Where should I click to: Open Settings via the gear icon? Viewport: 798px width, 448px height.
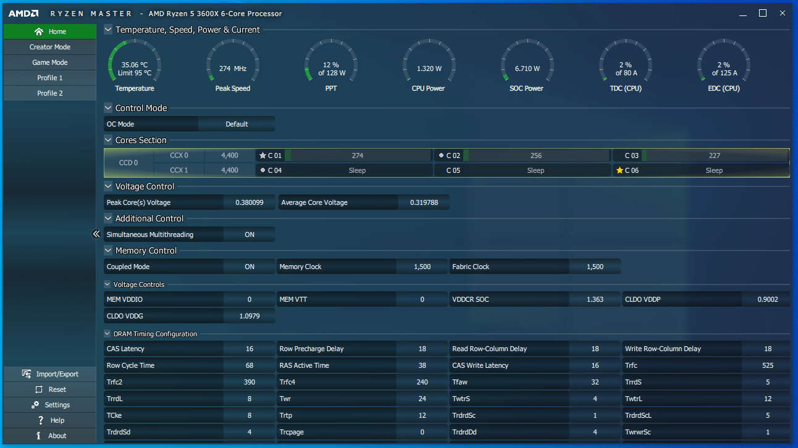tap(35, 405)
